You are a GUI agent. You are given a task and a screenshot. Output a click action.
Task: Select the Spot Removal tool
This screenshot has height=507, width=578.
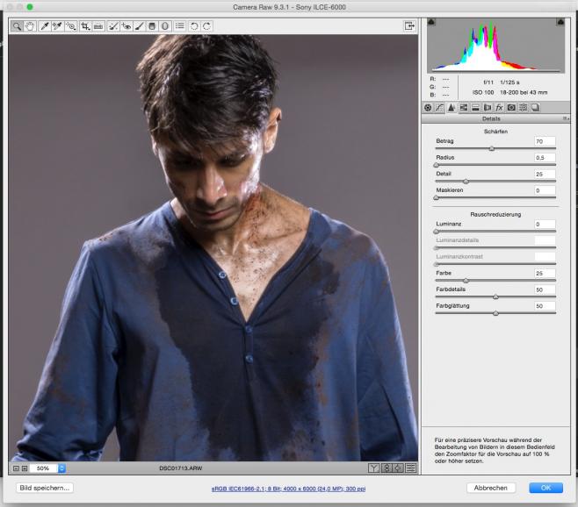[113, 26]
